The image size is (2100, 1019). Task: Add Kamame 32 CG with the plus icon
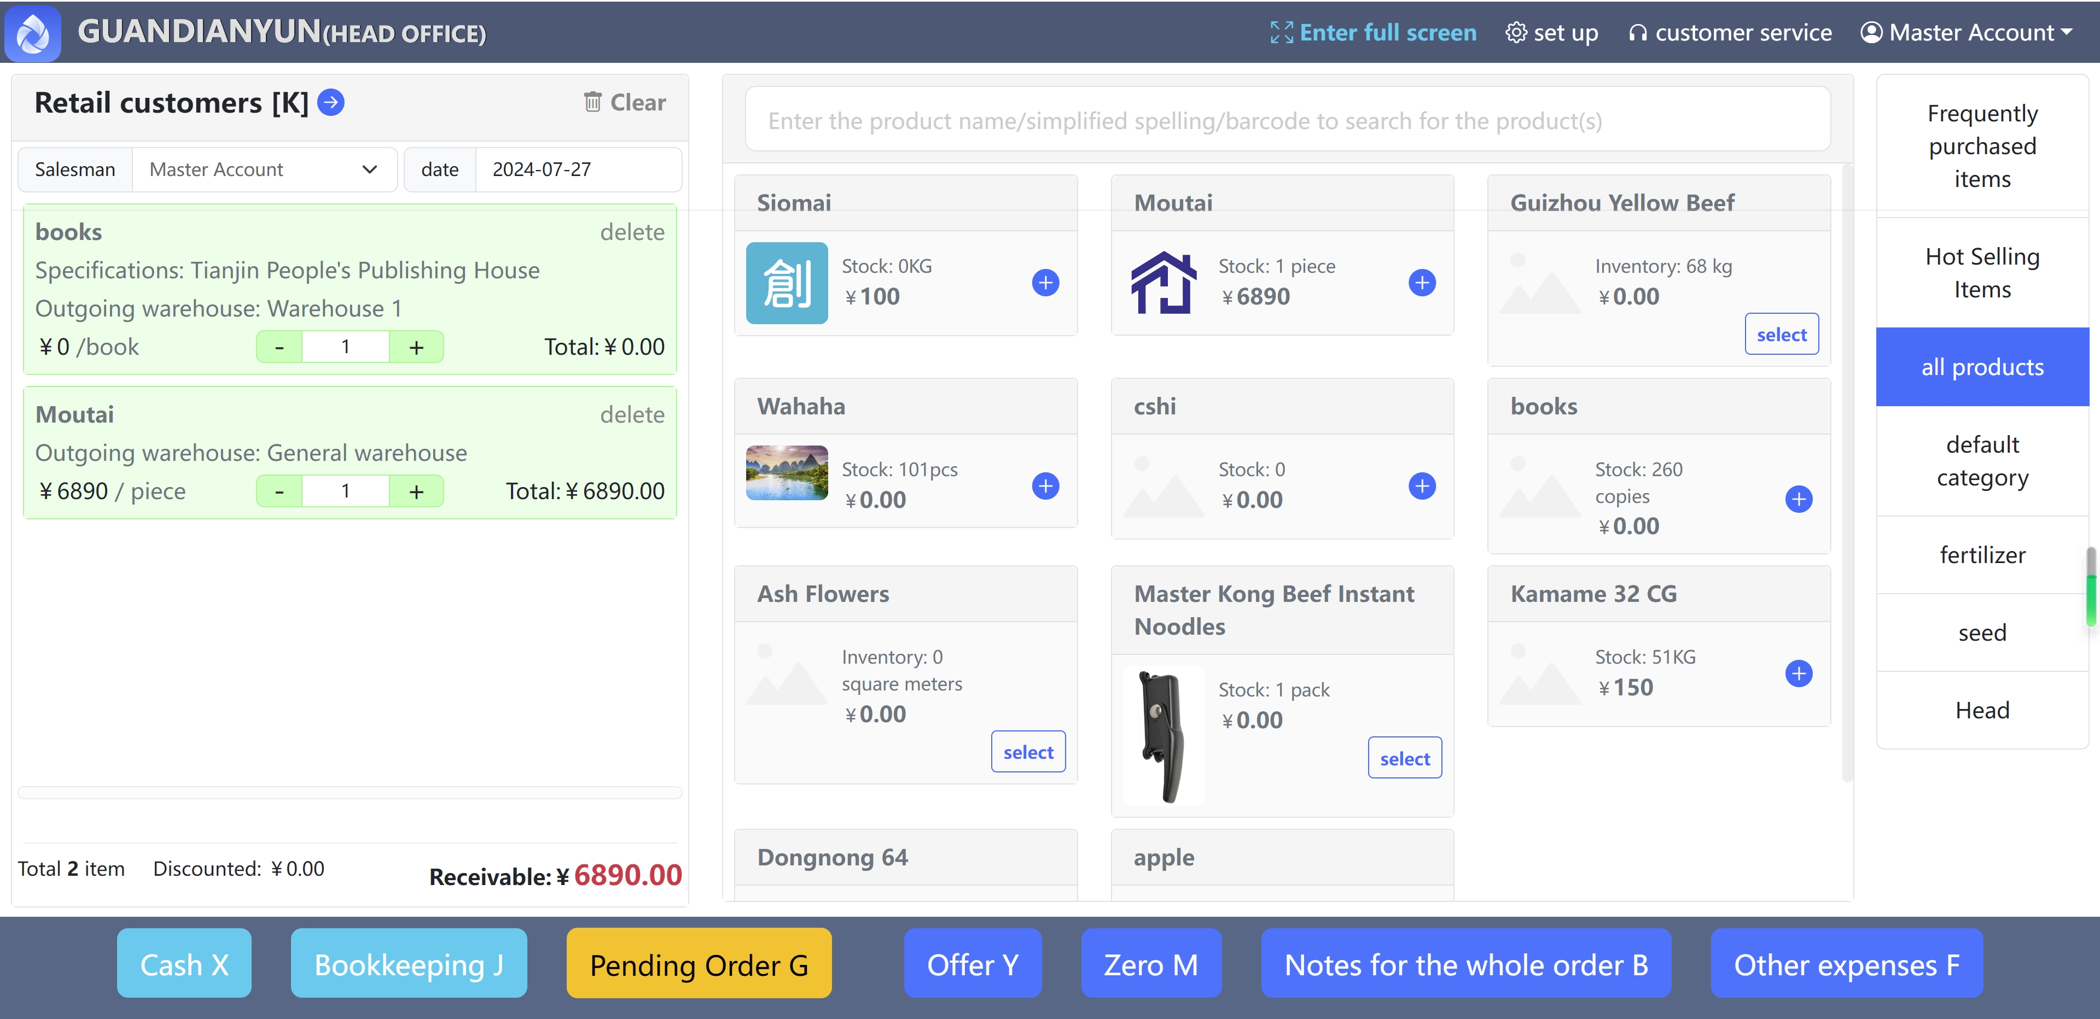pyautogui.click(x=1799, y=674)
